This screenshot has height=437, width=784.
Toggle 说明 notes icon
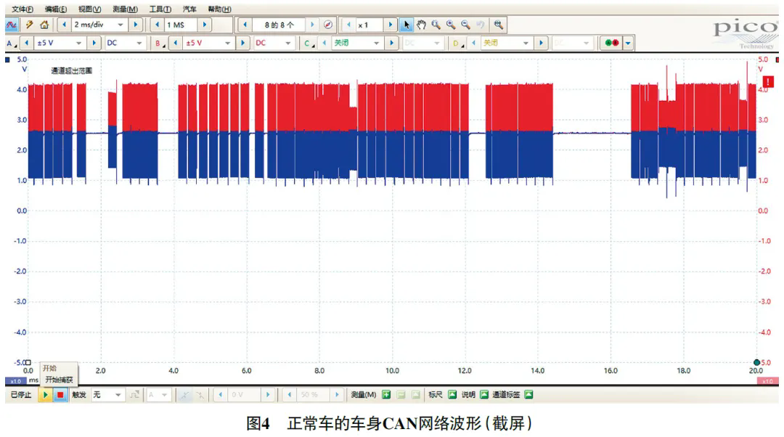pos(484,395)
